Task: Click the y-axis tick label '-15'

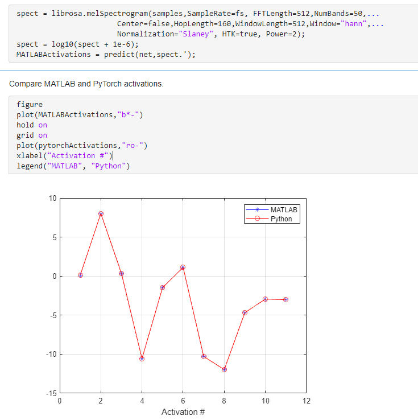Action: (51, 393)
